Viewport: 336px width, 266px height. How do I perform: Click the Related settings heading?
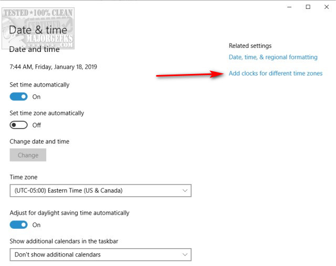pyautogui.click(x=250, y=46)
